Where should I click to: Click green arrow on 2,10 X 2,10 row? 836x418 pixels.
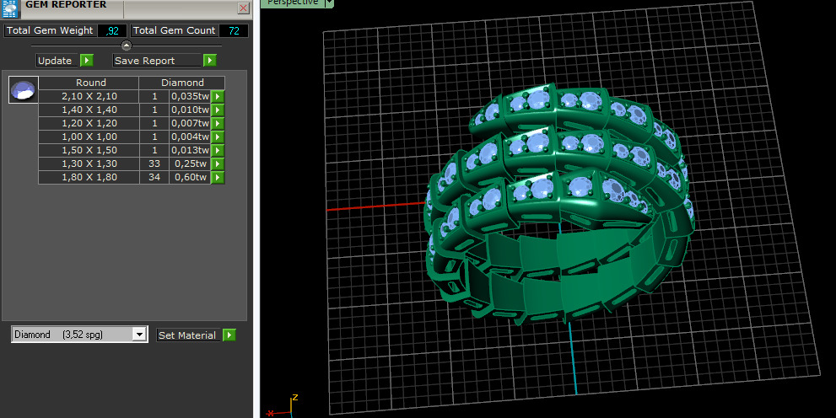point(218,96)
